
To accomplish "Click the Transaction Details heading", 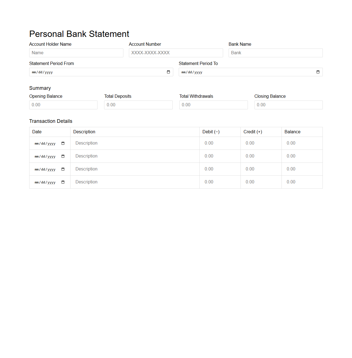I will [51, 121].
